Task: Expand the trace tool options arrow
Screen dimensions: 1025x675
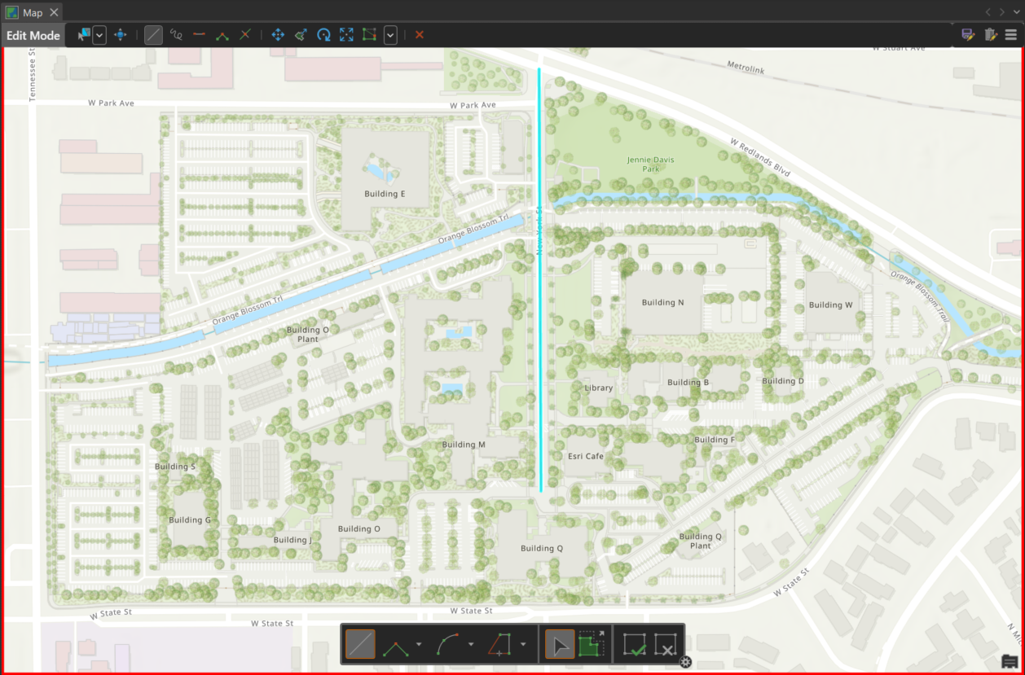Action: (523, 645)
